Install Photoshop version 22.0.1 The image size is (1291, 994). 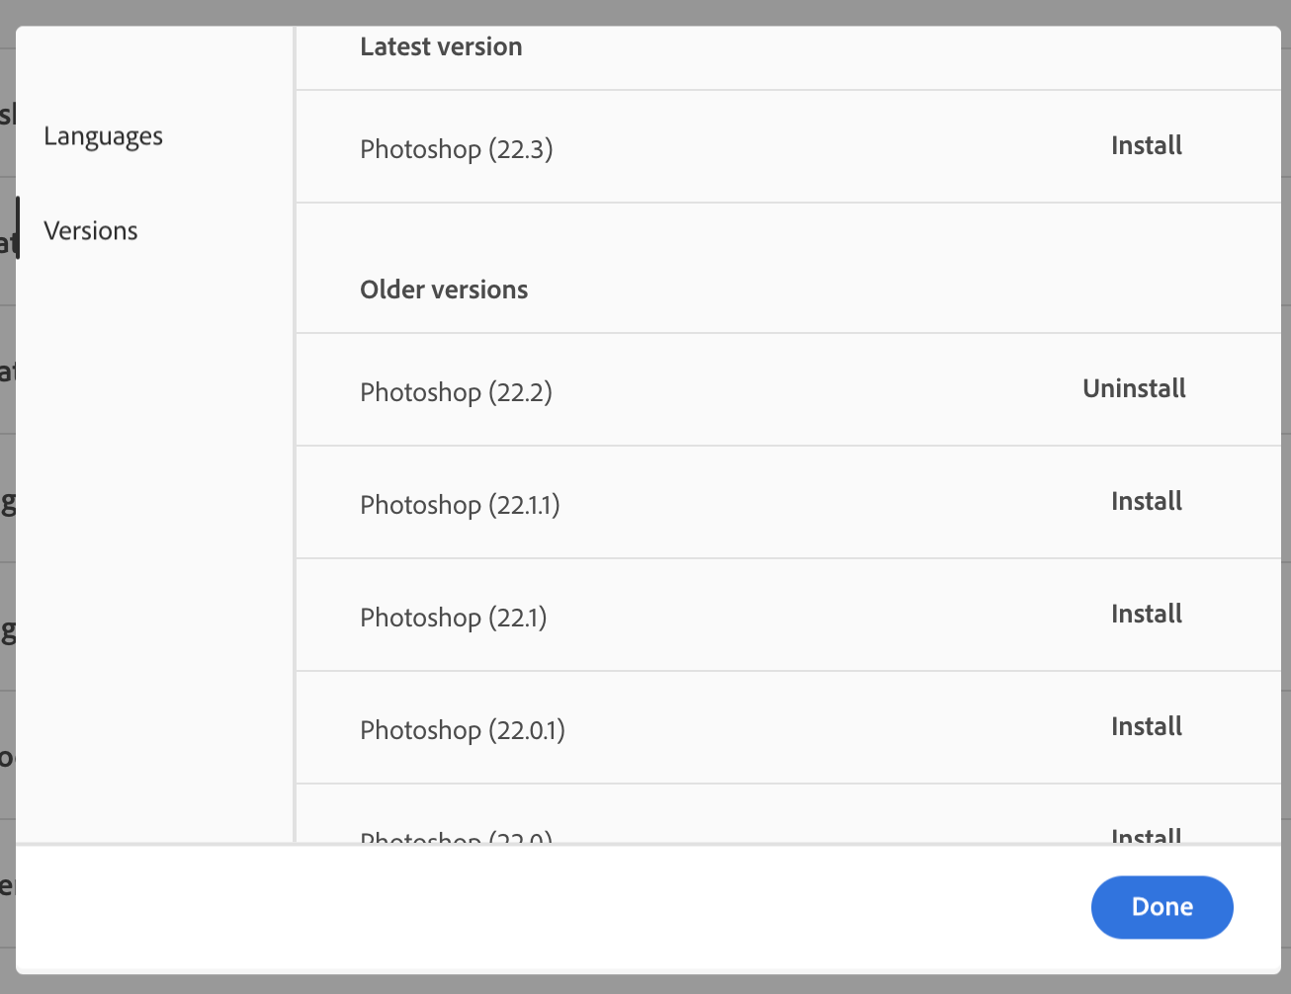click(1146, 727)
